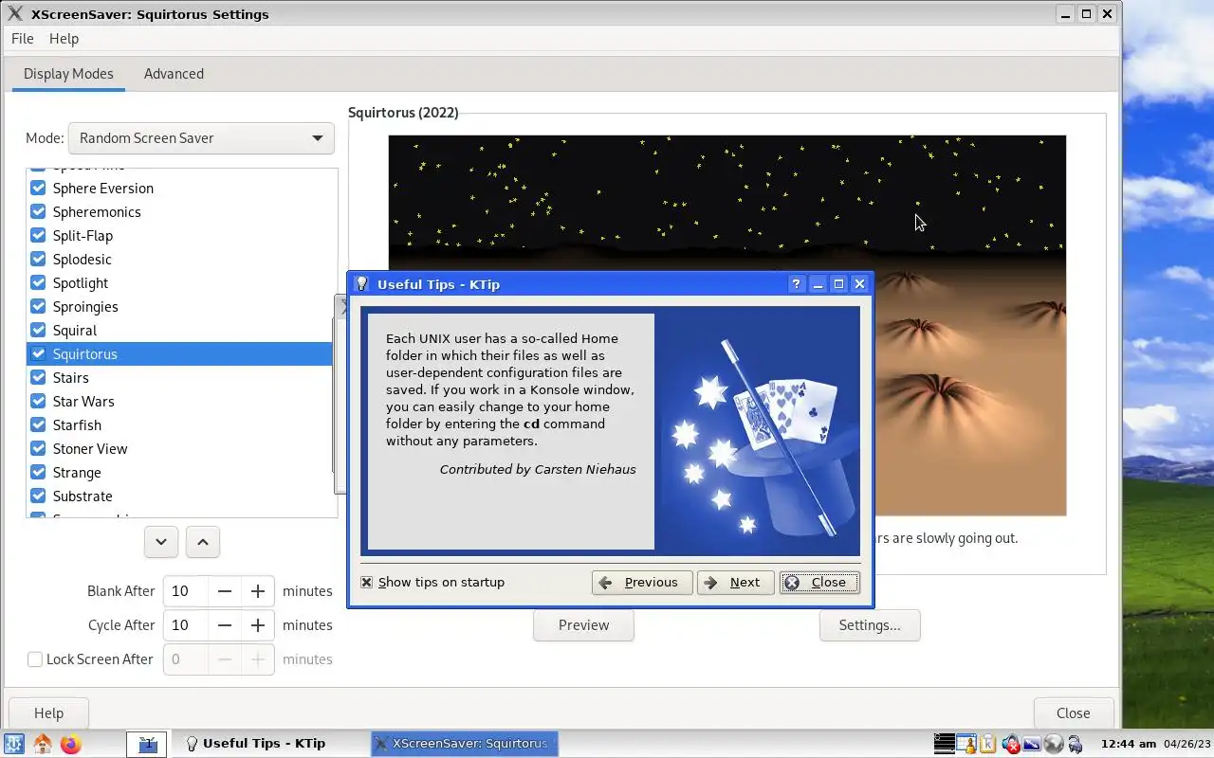Viewport: 1214px width, 758px height.
Task: Switch to the Advanced tab
Action: coord(174,74)
